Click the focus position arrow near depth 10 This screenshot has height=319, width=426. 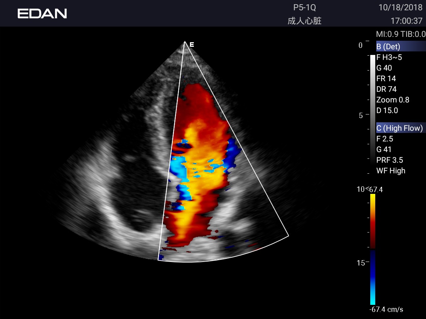coord(367,188)
